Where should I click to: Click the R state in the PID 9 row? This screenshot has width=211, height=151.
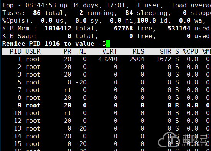click(x=177, y=105)
